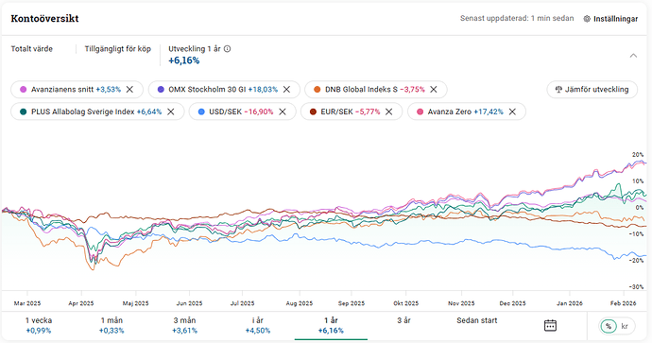
Task: Switch chart display to percent
Action: click(609, 326)
